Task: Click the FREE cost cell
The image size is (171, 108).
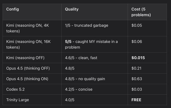Action: (136, 100)
